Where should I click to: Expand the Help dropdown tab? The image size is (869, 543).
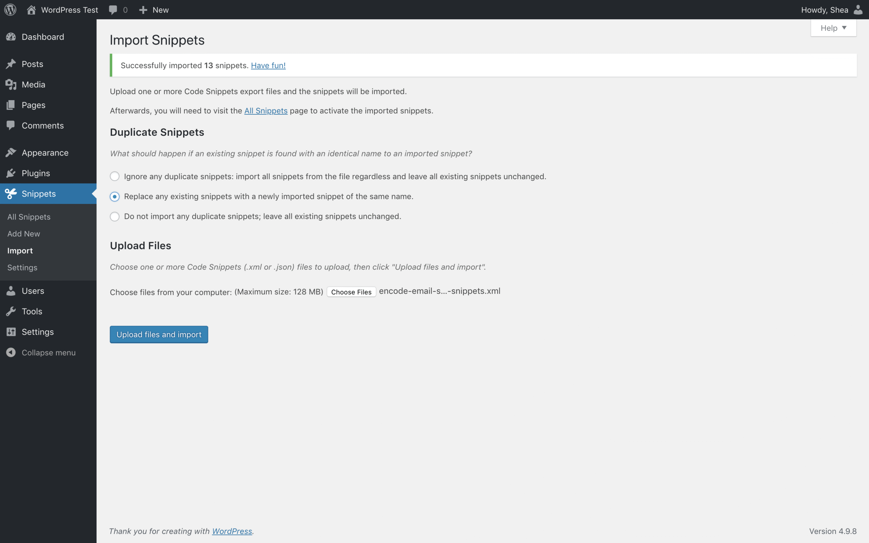[833, 28]
